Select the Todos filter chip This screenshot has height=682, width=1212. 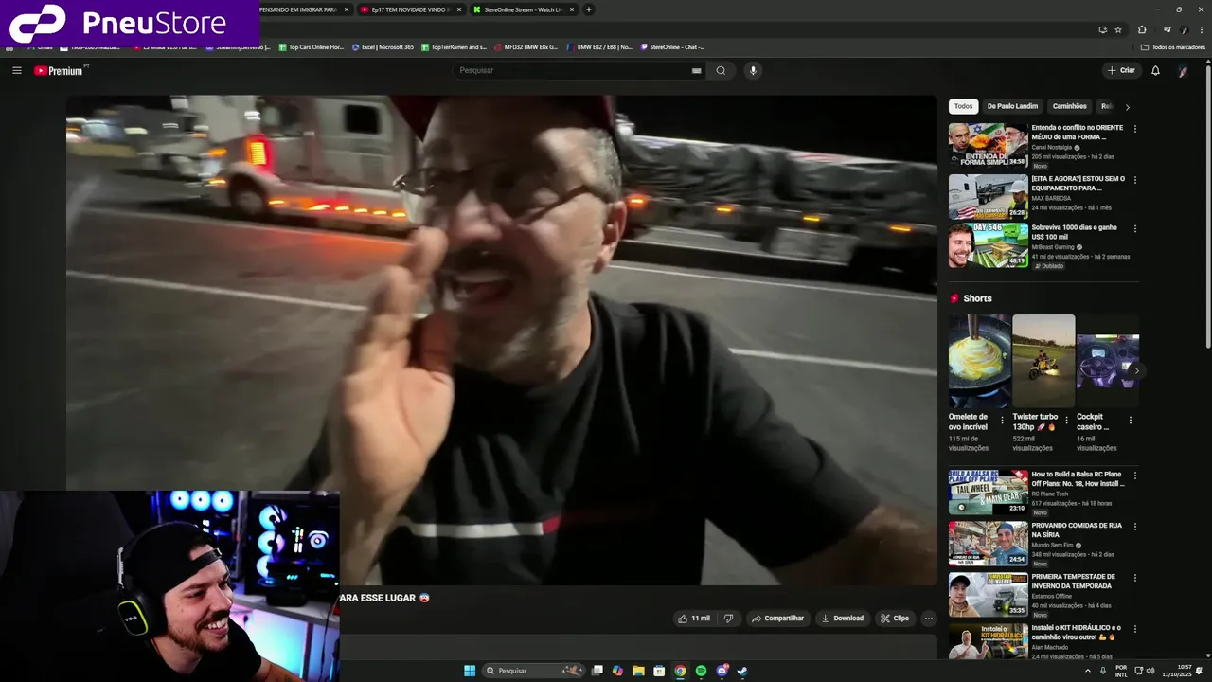pyautogui.click(x=963, y=106)
